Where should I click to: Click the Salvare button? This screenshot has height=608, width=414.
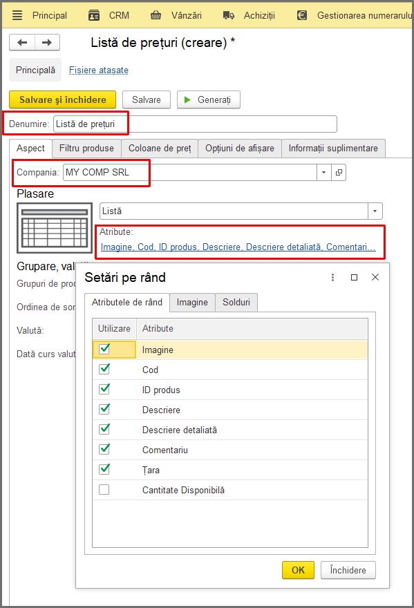click(x=147, y=99)
